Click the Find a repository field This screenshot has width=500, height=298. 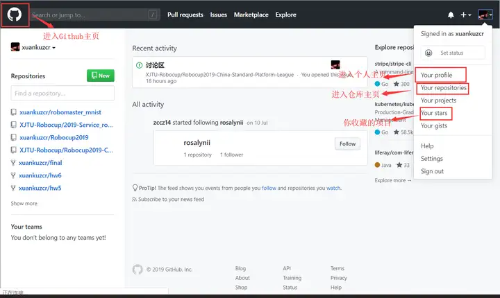click(x=62, y=94)
